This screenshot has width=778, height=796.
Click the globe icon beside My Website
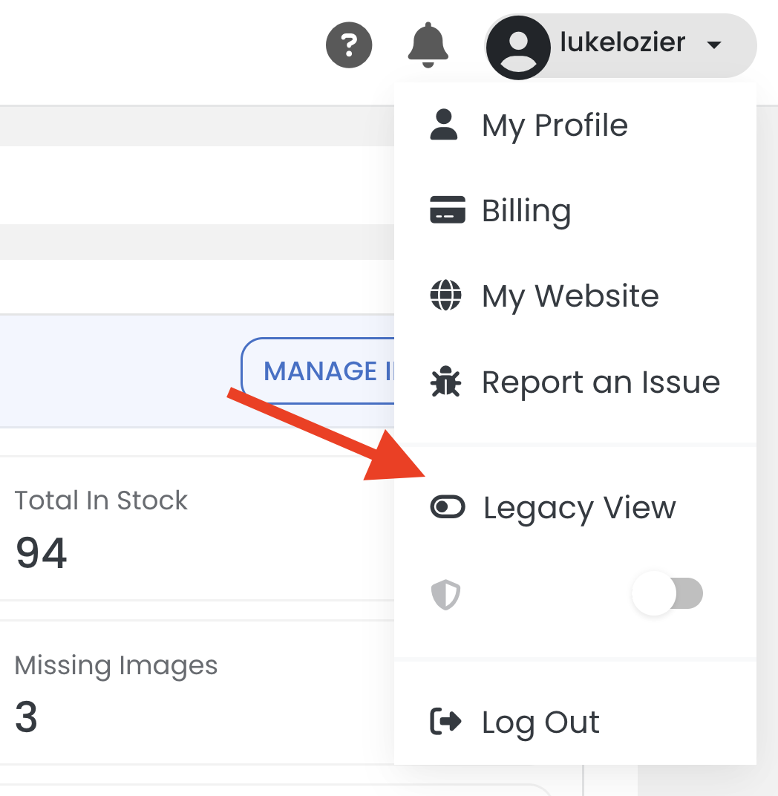(445, 295)
